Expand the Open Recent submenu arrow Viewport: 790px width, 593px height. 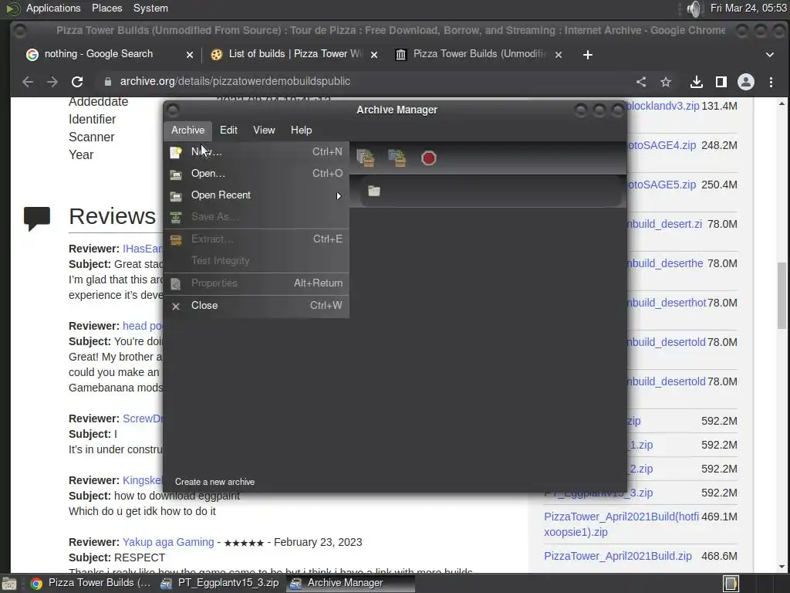339,195
